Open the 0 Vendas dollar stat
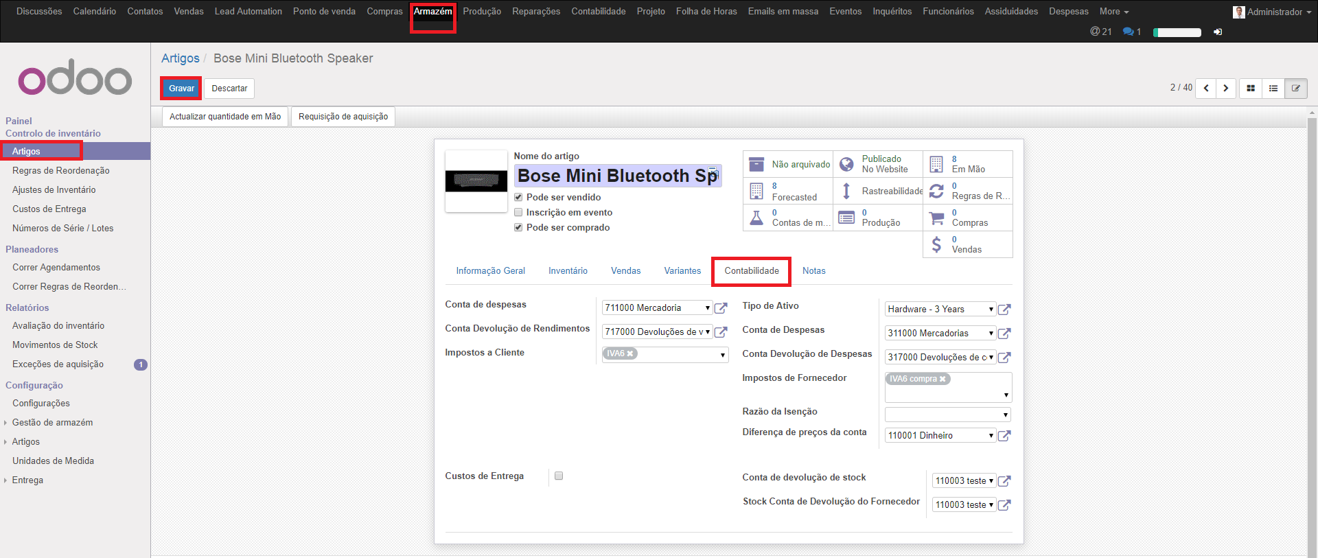 pyautogui.click(x=968, y=245)
